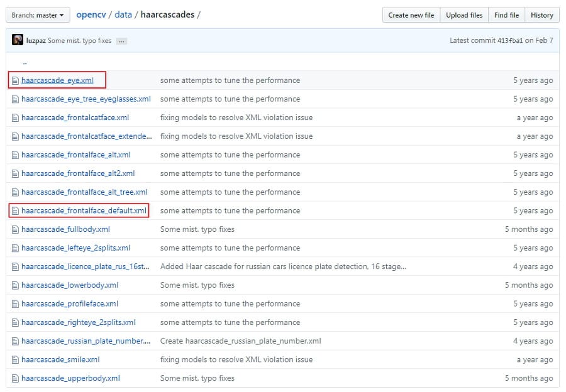Viewport: 566px width, 392px height.
Task: Open commit hash 413fba1
Action: [x=509, y=41]
